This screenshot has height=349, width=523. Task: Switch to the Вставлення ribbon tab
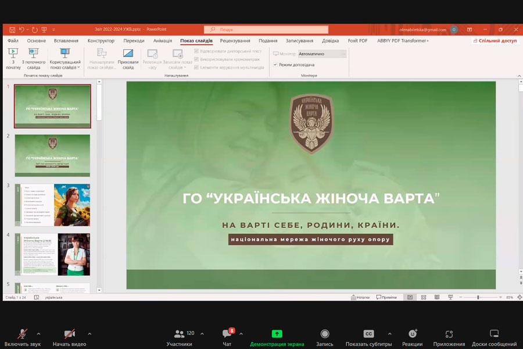[66, 41]
